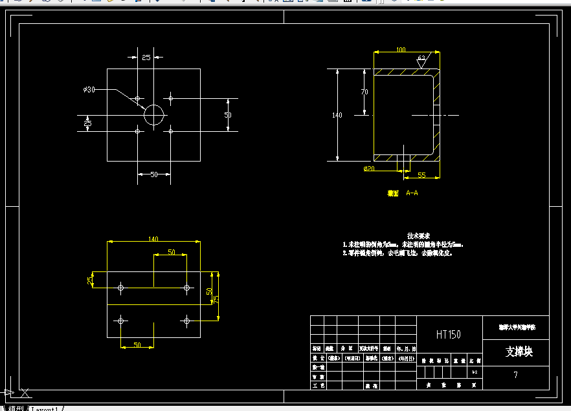The height and width of the screenshot is (411, 571).
Task: Select the white 140 height dimension beside section
Action: click(x=337, y=115)
